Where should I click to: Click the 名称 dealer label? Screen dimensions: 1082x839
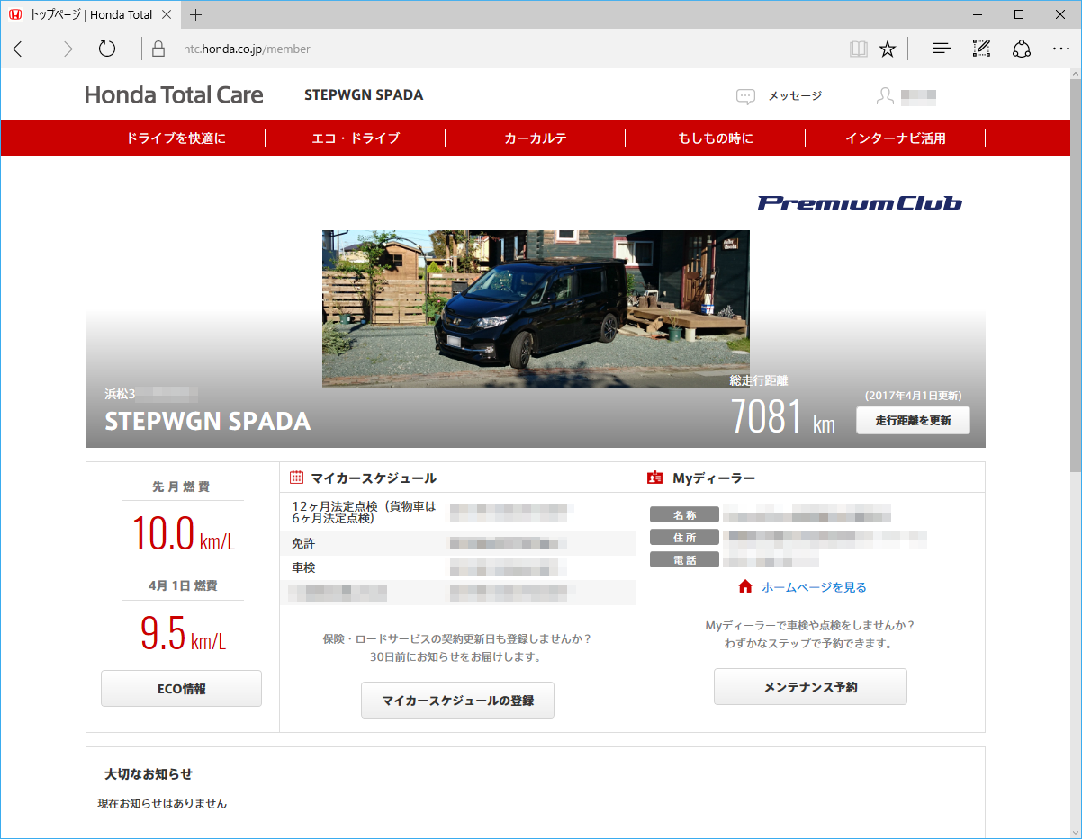pyautogui.click(x=684, y=514)
